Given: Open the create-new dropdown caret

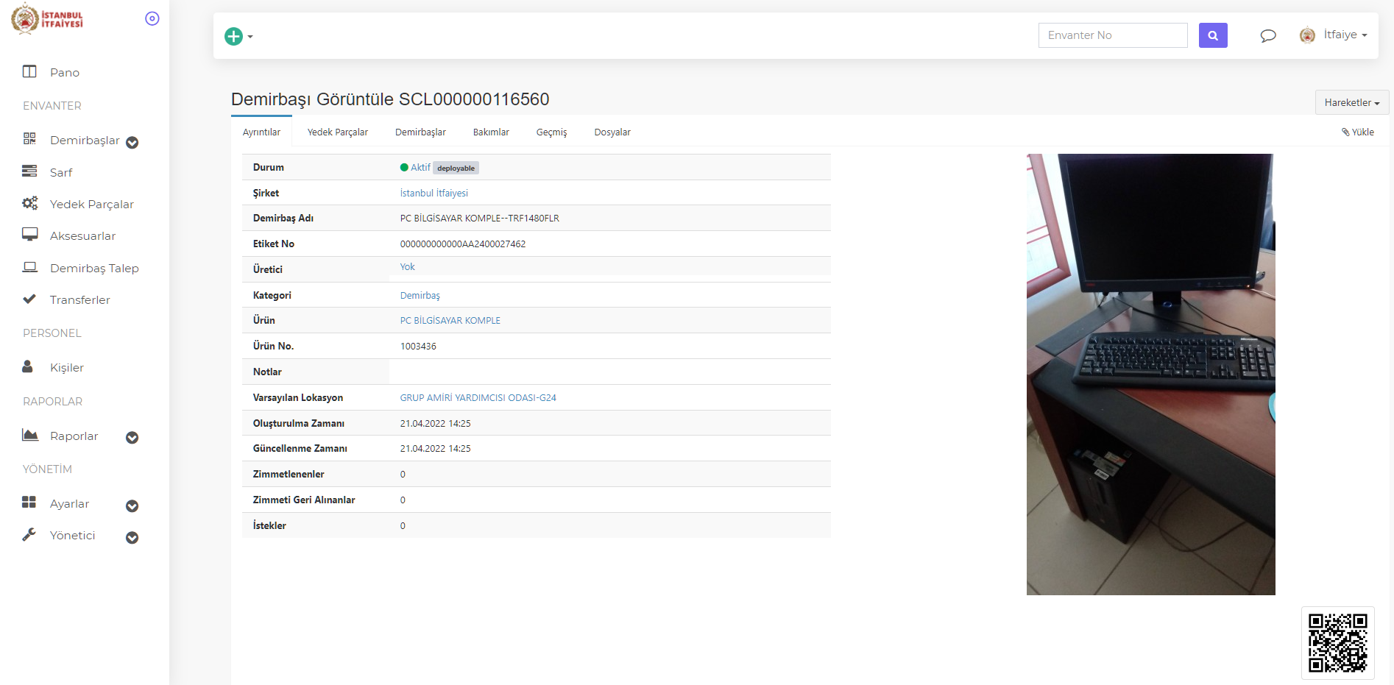Looking at the screenshot, I should coord(250,37).
